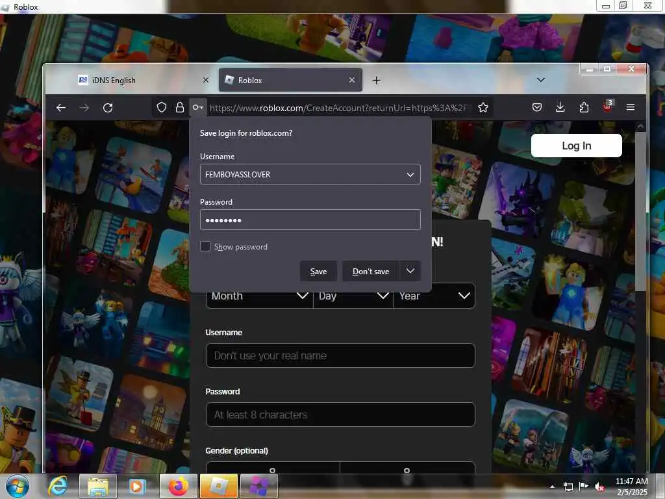Open the Firefox hamburger menu

631,108
